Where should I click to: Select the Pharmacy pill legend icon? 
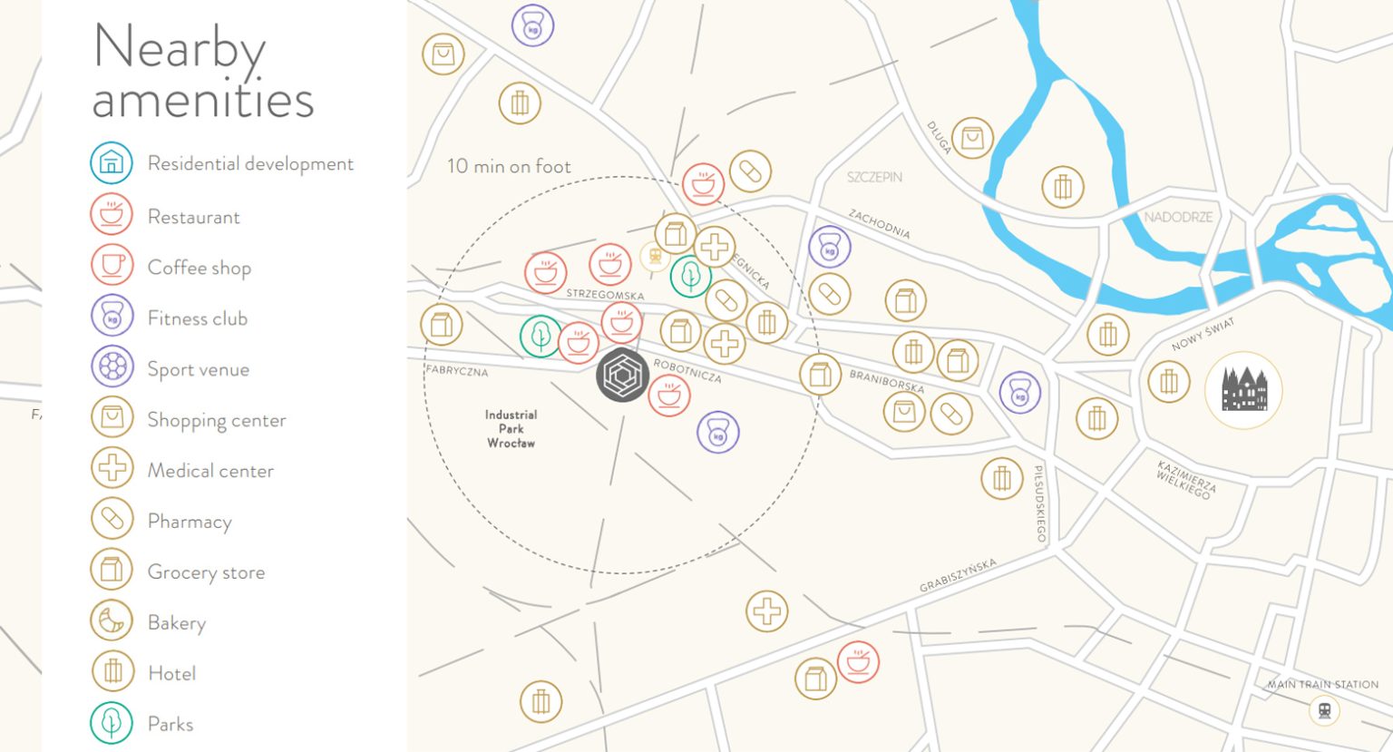click(112, 519)
